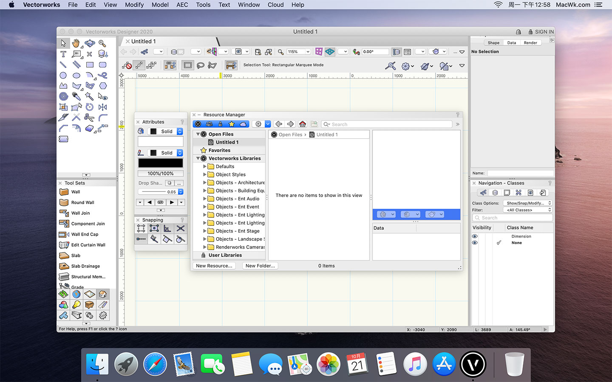
Task: Toggle Snap to Angle in Snapping palette
Action: point(167,228)
